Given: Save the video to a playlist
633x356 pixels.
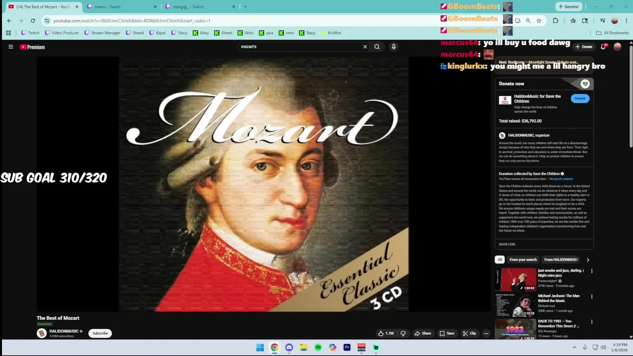Looking at the screenshot, I should [447, 333].
